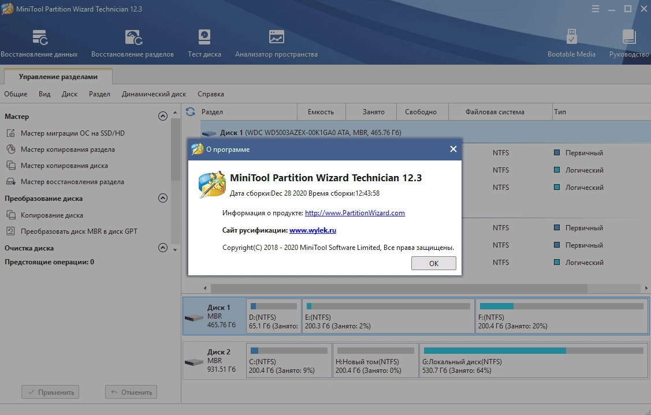Select Копирование диска entry
Viewport: 651px width, 415px height.
click(52, 215)
